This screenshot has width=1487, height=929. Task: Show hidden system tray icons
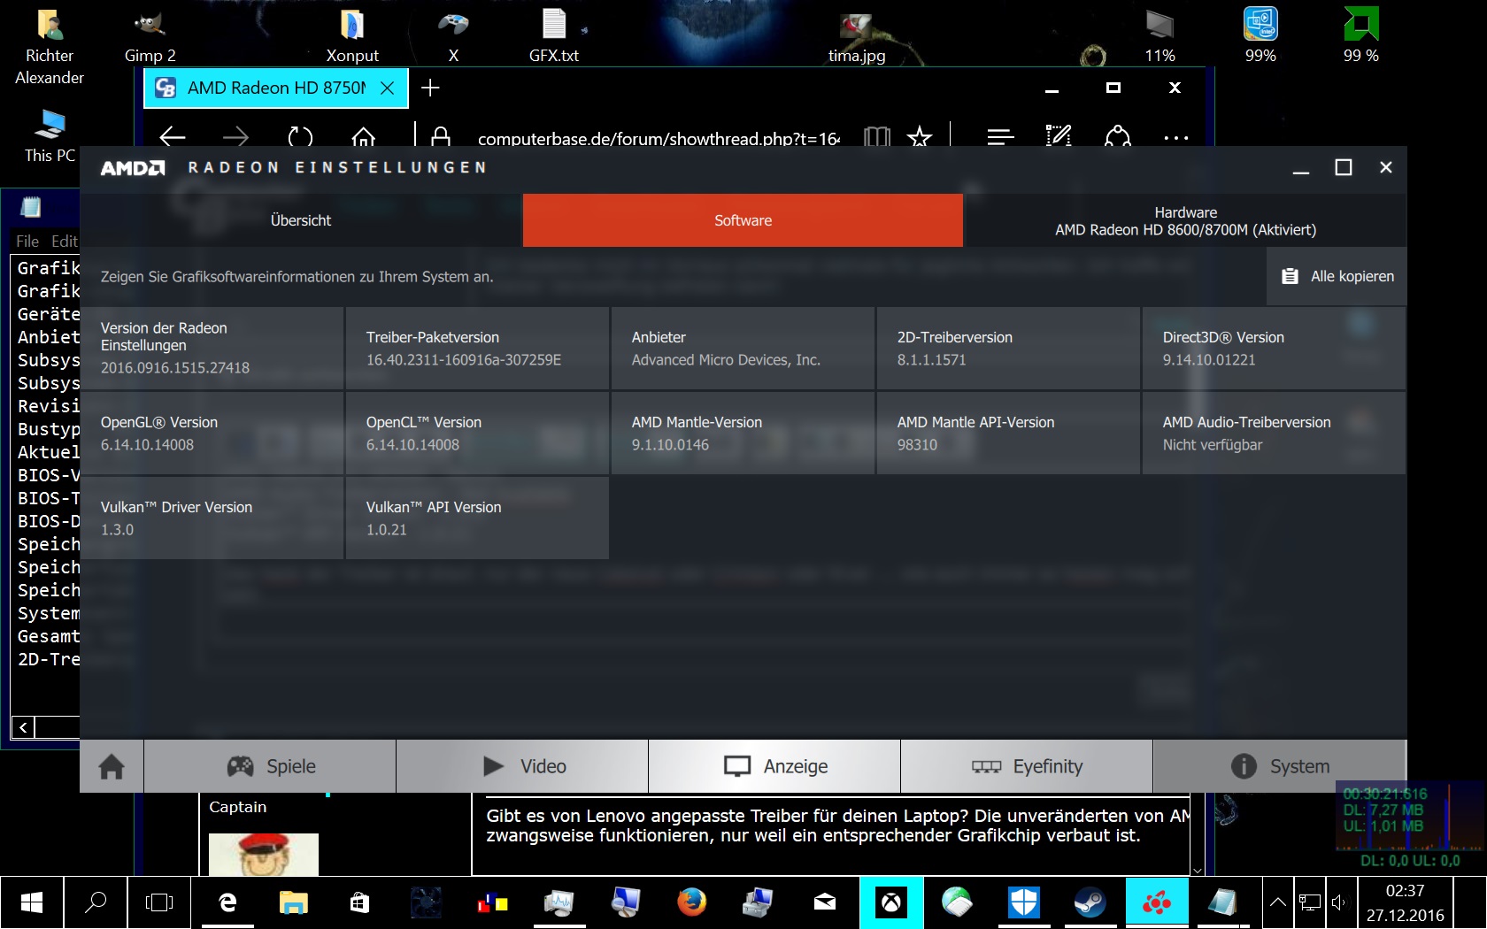1278,902
